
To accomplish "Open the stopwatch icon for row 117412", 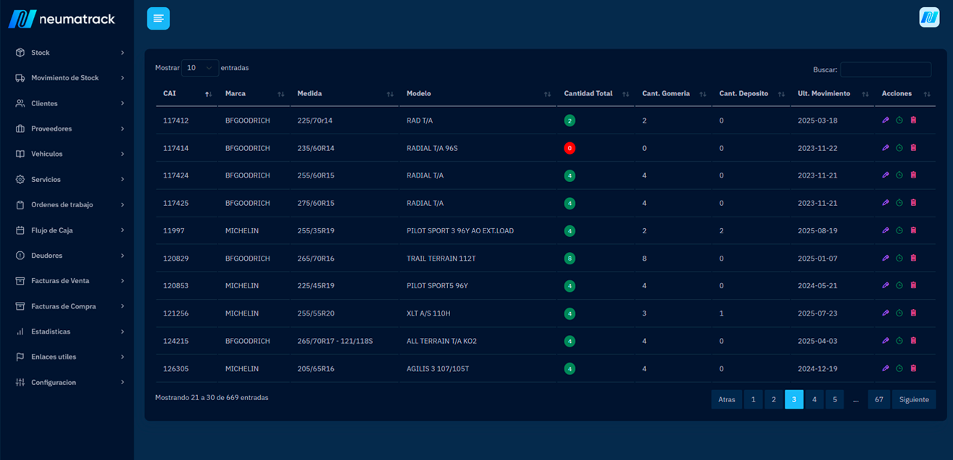I will click(x=900, y=120).
